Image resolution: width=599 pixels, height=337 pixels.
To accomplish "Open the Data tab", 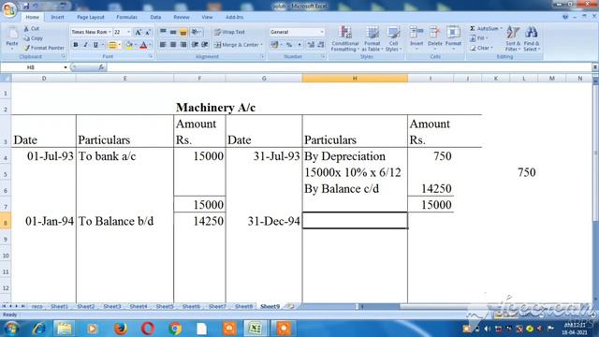I will (155, 17).
